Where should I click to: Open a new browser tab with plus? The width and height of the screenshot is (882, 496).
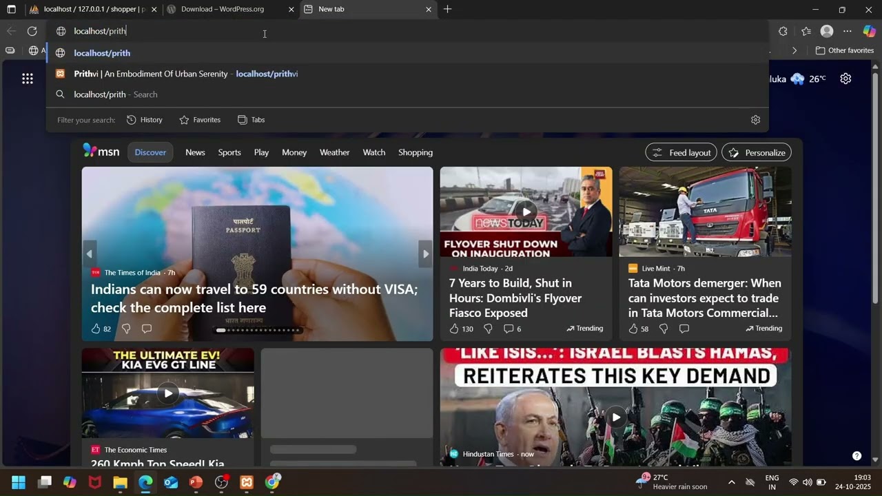coord(448,9)
